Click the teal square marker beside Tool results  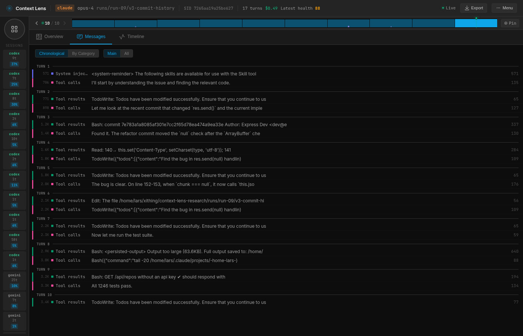[53, 99]
